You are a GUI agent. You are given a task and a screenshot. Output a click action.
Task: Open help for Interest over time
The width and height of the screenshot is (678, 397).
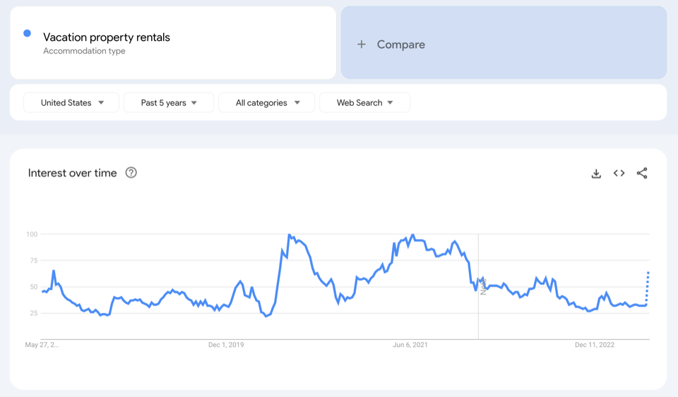click(x=131, y=173)
